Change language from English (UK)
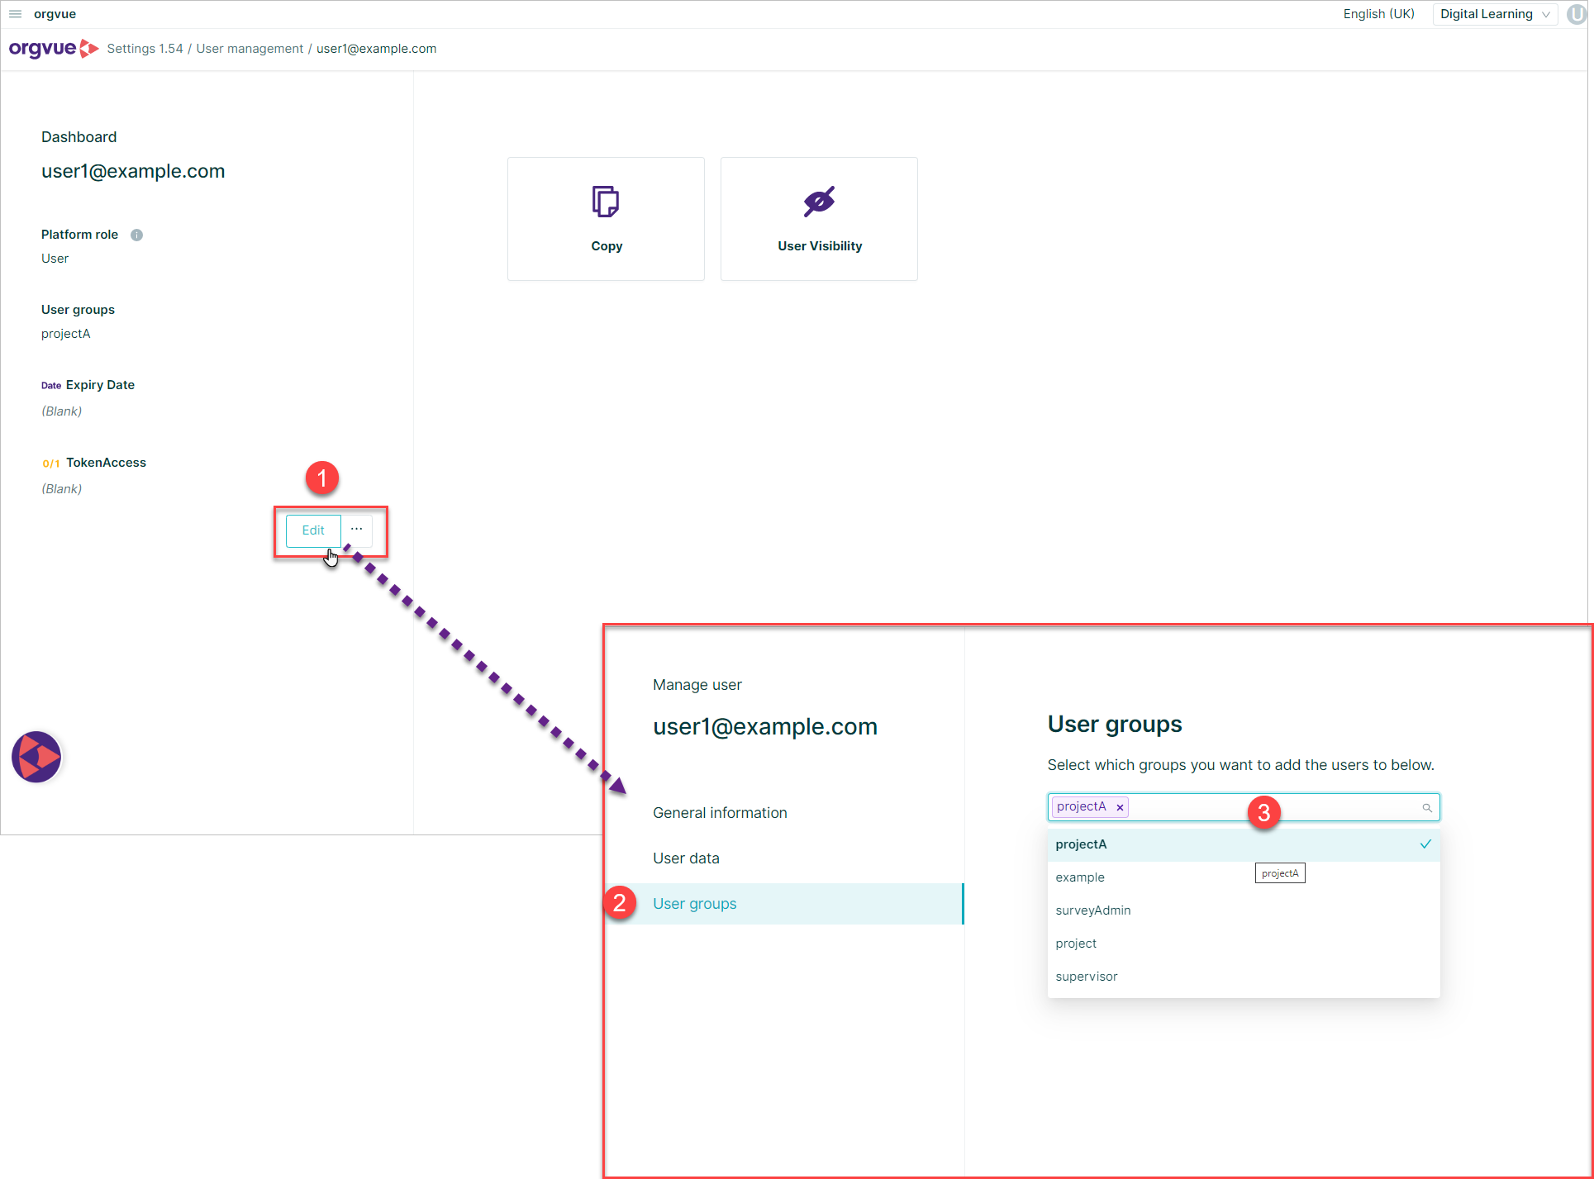1594x1179 pixels. 1378,14
